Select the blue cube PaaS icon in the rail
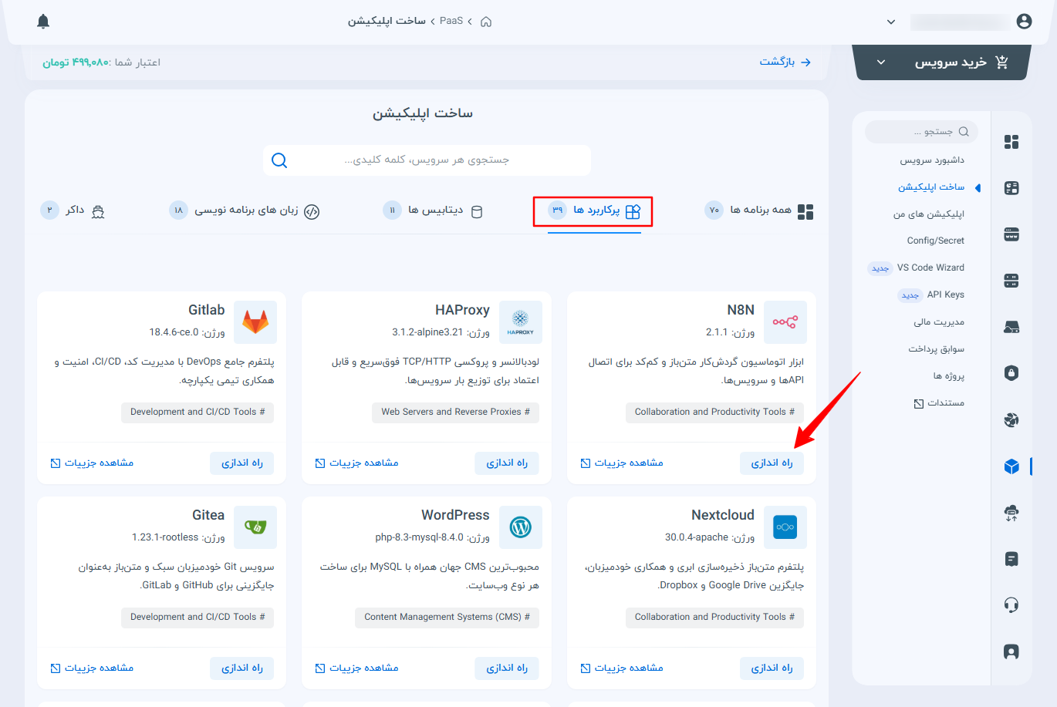The height and width of the screenshot is (707, 1057). 1011,466
